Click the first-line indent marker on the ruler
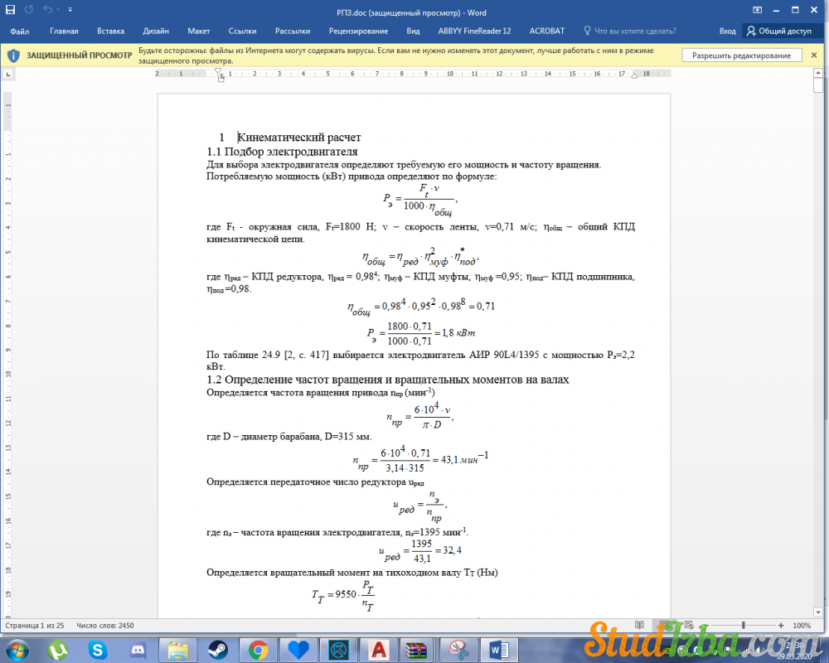Viewport: 829px width, 663px height. pos(218,70)
